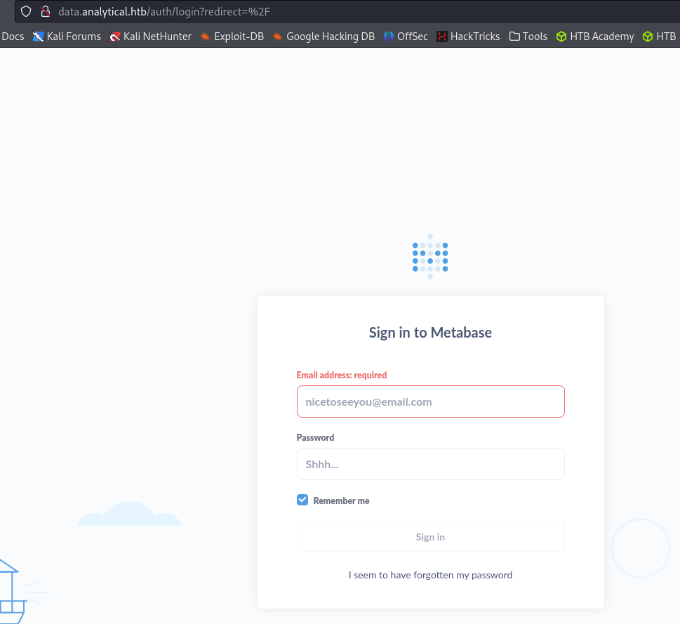Click the Kali NetHunter bookmark icon
680x624 pixels.
point(115,37)
